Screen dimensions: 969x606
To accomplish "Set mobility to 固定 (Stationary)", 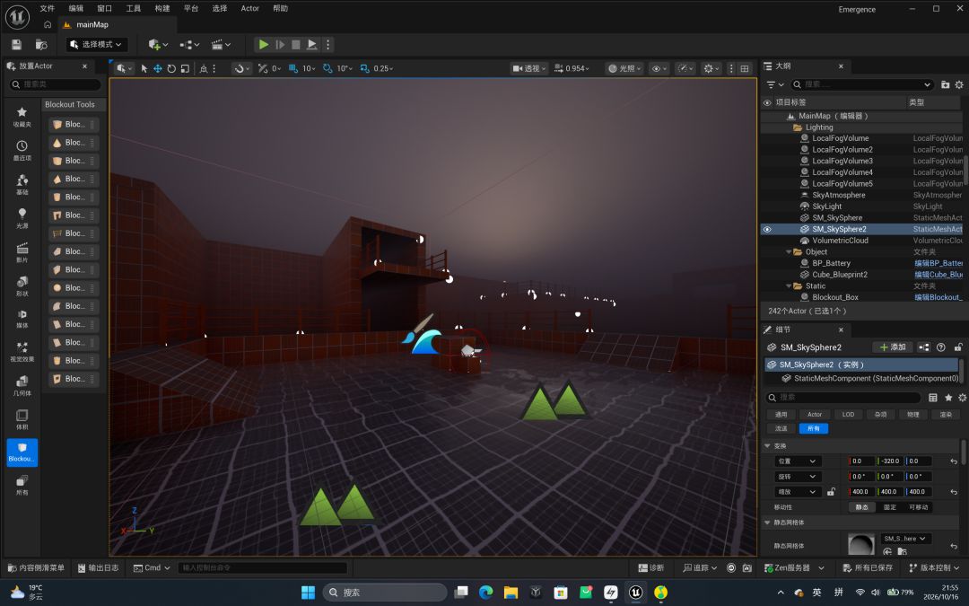I will pos(890,507).
